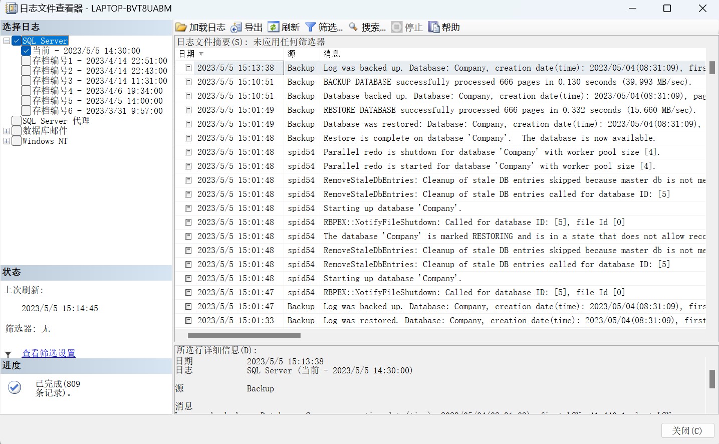
Task: Select the 'Database was restored' message row
Action: [x=440, y=124]
